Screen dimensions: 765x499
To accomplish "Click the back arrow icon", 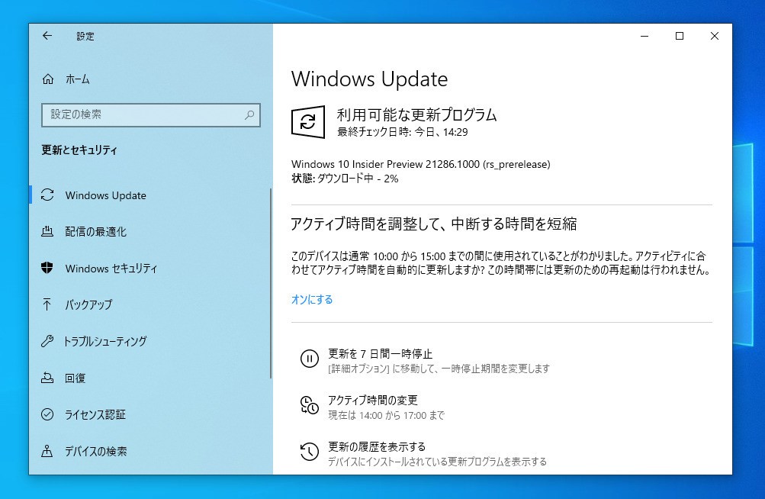I will pyautogui.click(x=47, y=36).
